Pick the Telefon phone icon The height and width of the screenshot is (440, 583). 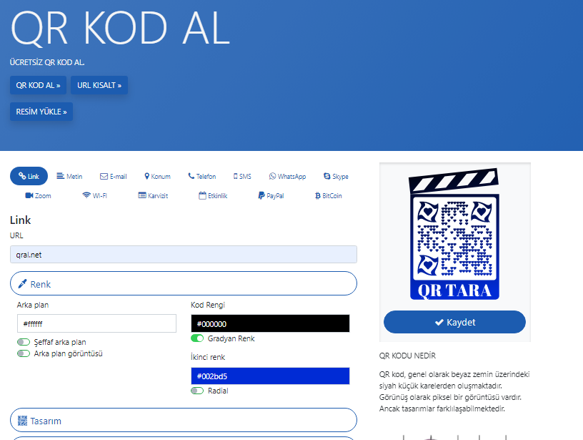click(x=191, y=177)
